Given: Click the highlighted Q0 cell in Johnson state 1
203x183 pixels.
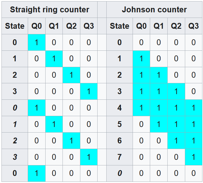Looking at the screenshot, I should pyautogui.click(x=141, y=59).
